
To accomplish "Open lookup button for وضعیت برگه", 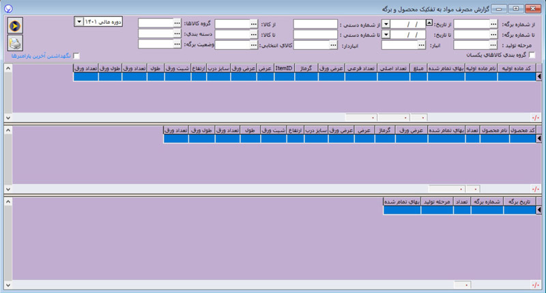I will (x=177, y=44).
